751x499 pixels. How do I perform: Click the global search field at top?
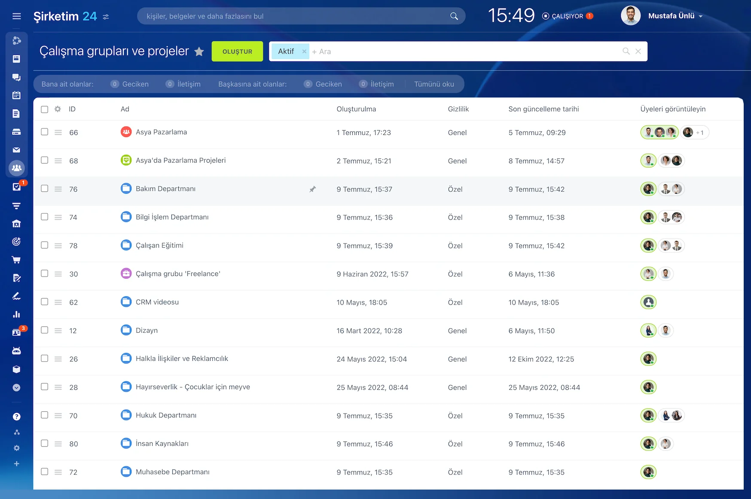tap(296, 16)
